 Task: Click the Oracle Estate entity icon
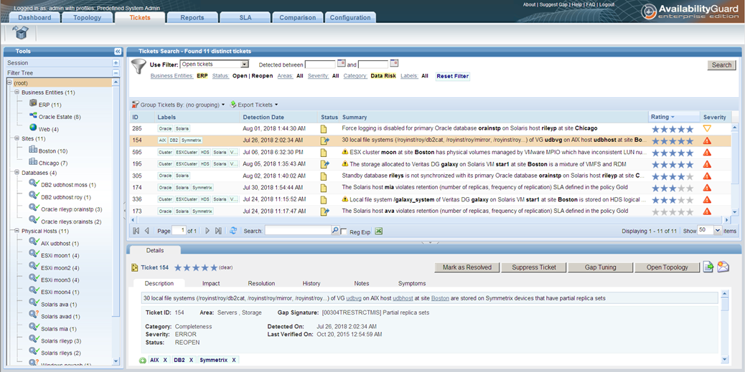click(33, 115)
